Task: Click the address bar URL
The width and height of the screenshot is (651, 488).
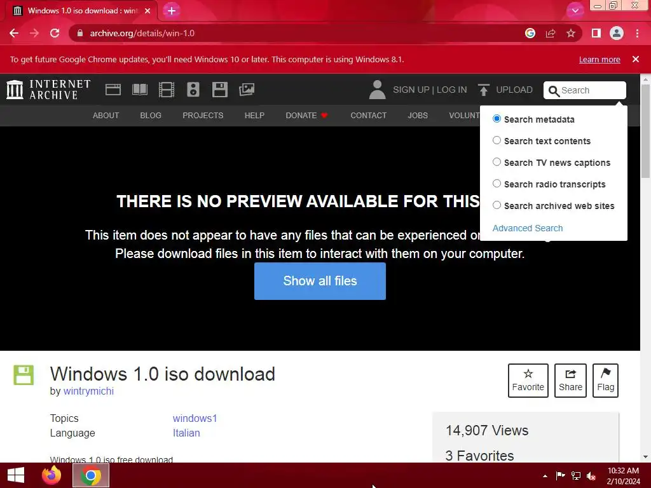Action: tap(142, 33)
